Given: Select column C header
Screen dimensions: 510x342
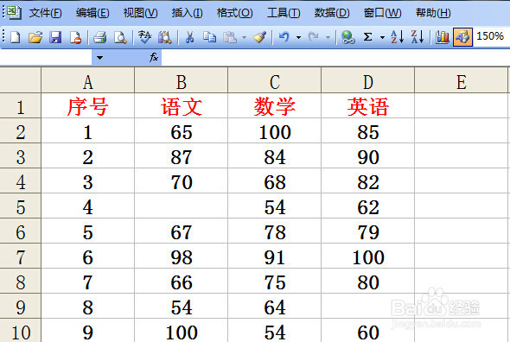Looking at the screenshot, I should point(275,80).
